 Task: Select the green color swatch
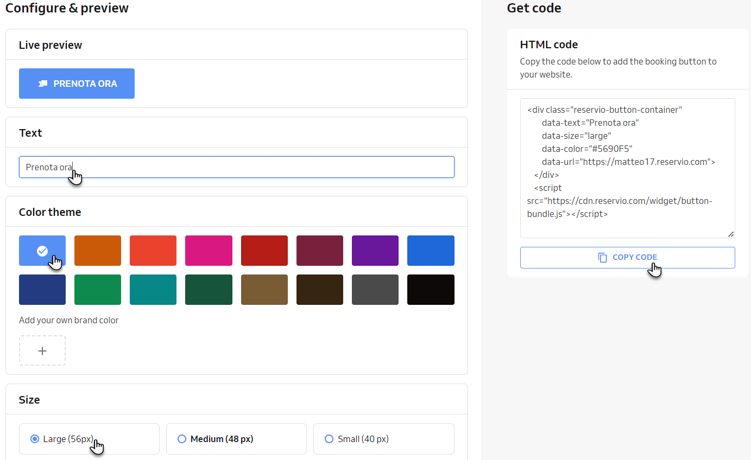point(98,290)
